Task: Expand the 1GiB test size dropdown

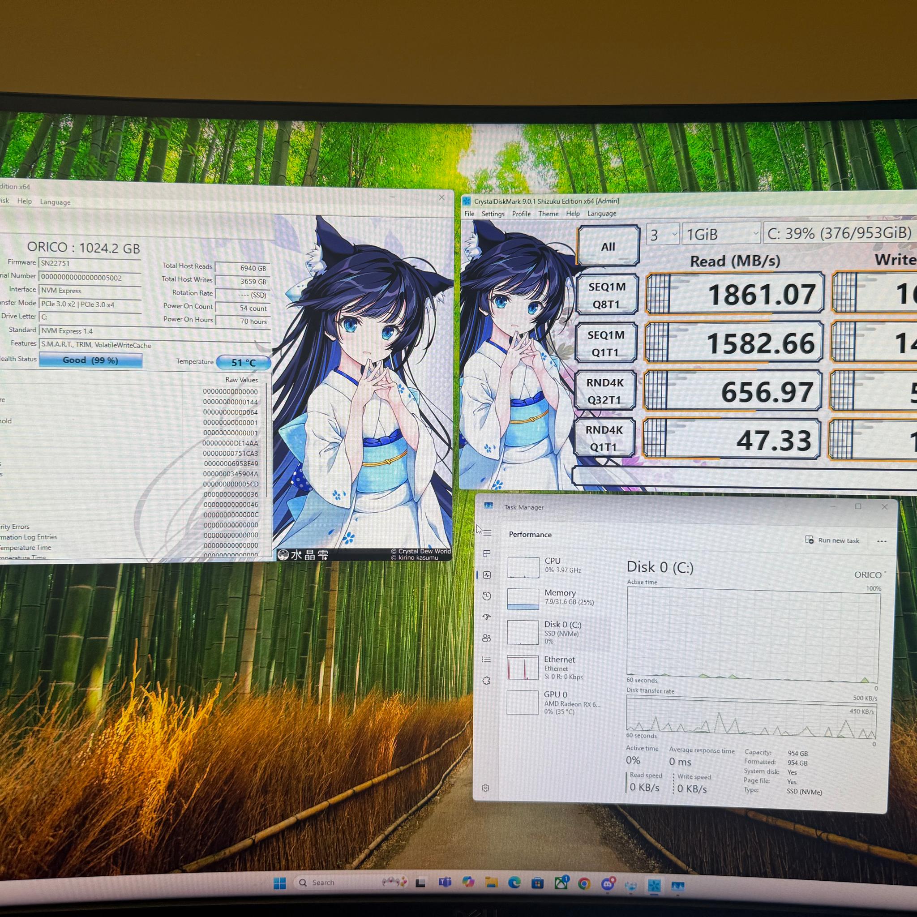Action: [720, 235]
